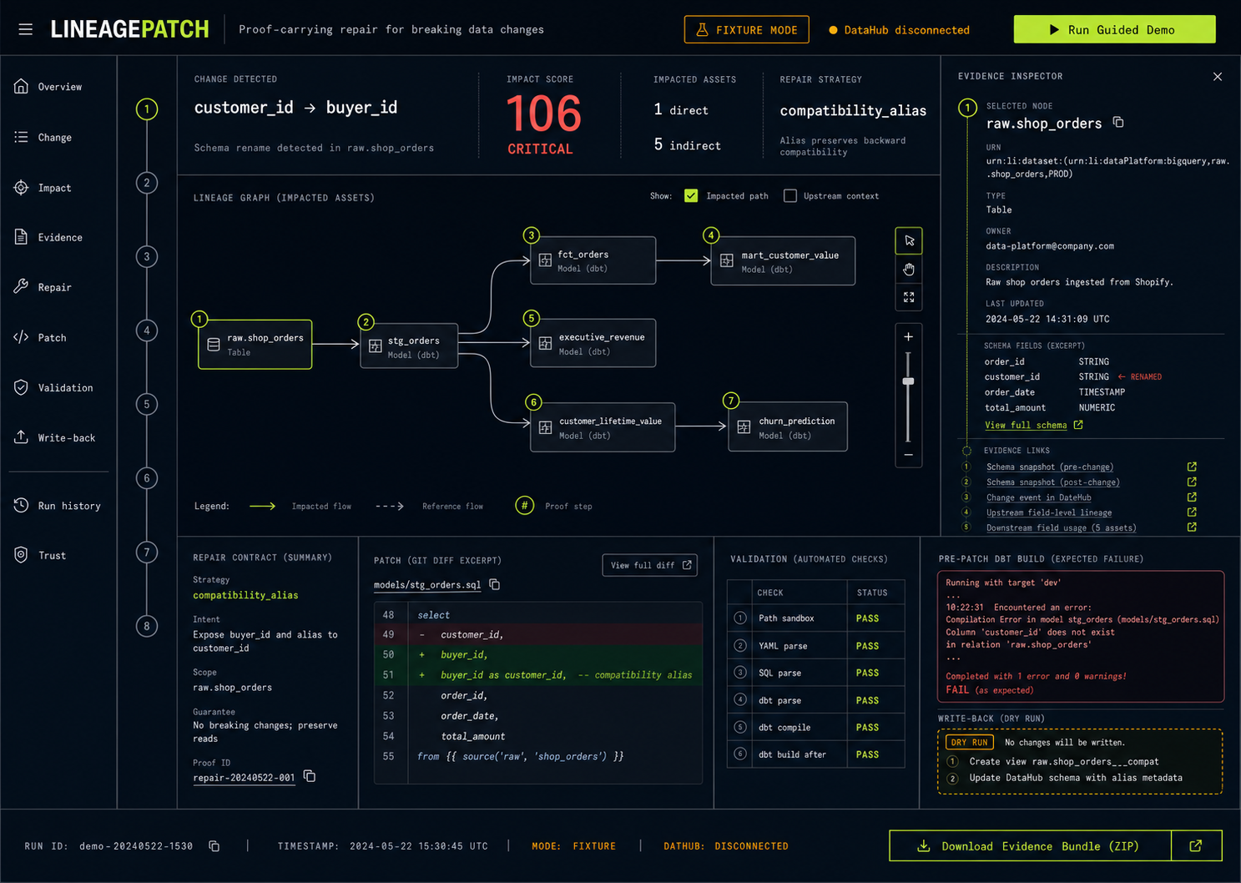Select the executive_revenue model node

pos(593,343)
